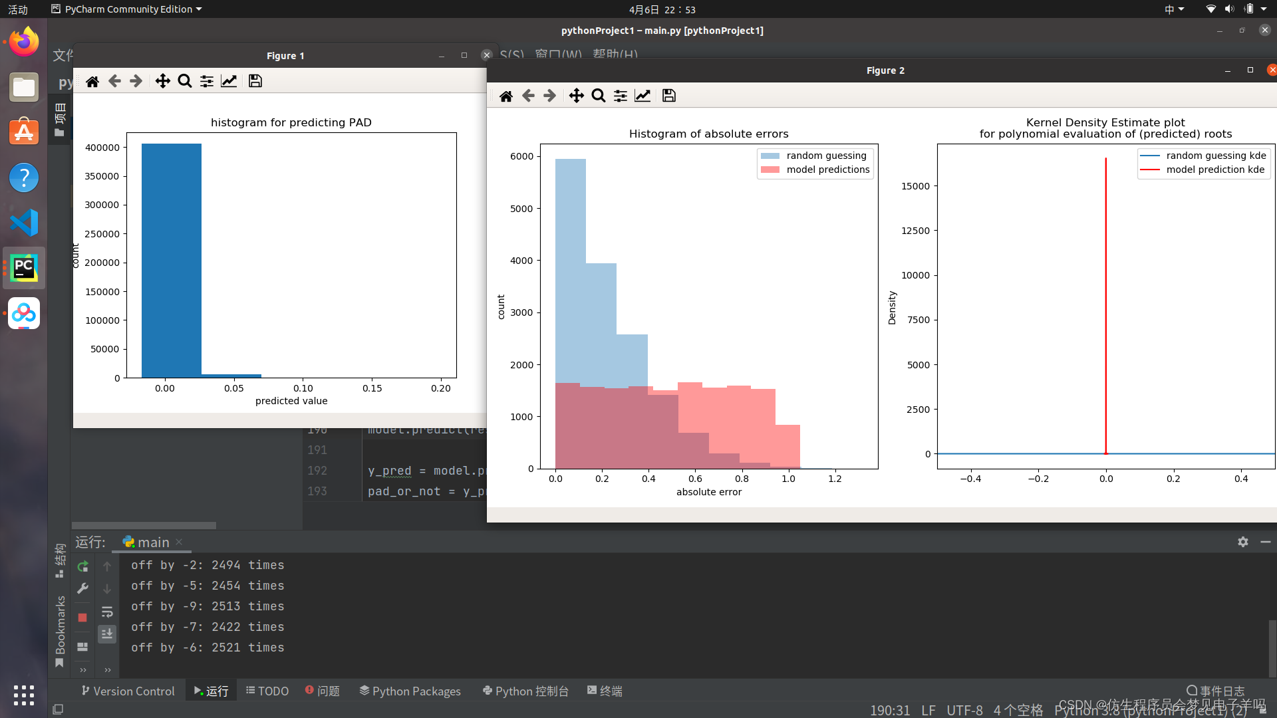The width and height of the screenshot is (1277, 718).
Task: Switch to PyCharm in the dock
Action: coord(24,268)
